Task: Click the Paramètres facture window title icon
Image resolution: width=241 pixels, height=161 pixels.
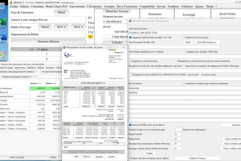Action: [x=130, y=21]
